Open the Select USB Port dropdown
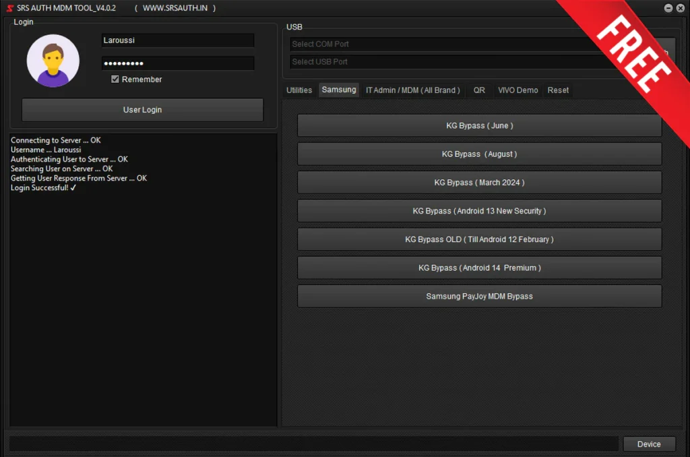The height and width of the screenshot is (457, 690). [x=453, y=62]
